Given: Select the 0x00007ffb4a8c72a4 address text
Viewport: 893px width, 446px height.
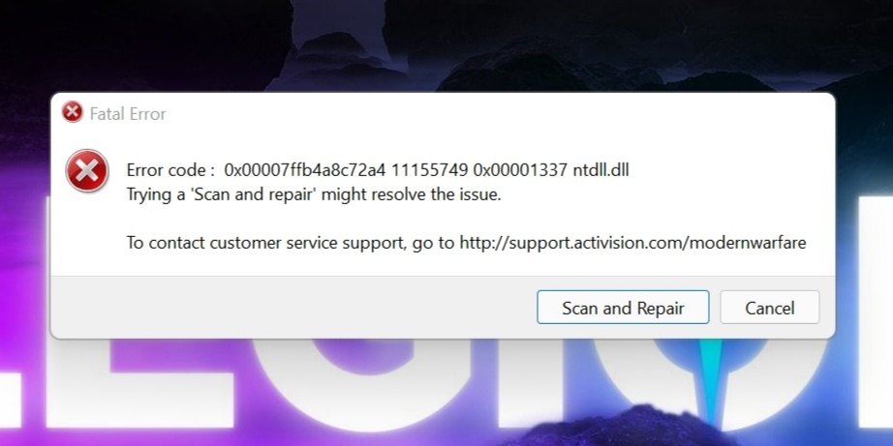Looking at the screenshot, I should [x=305, y=169].
